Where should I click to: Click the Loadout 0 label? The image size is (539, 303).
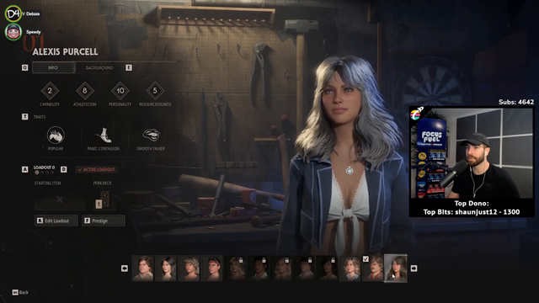click(44, 167)
